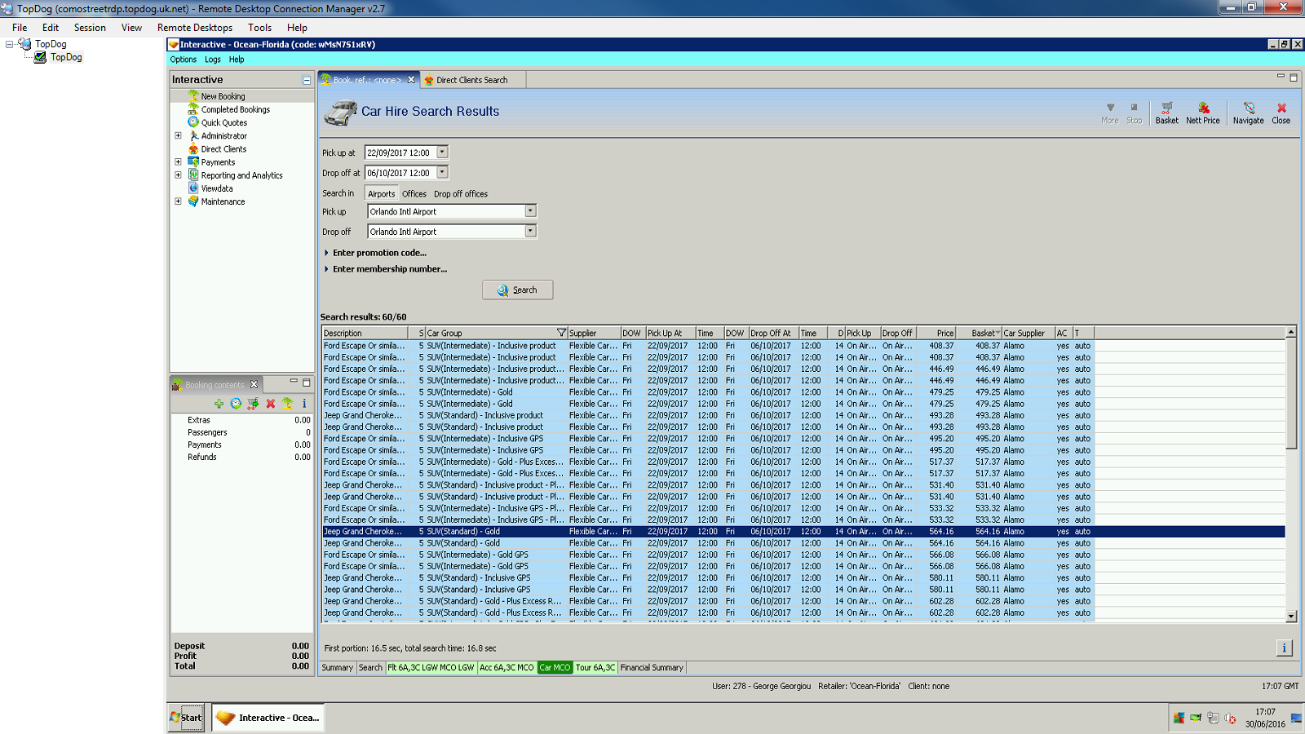This screenshot has width=1305, height=734.
Task: Click the Search button
Action: pos(517,290)
